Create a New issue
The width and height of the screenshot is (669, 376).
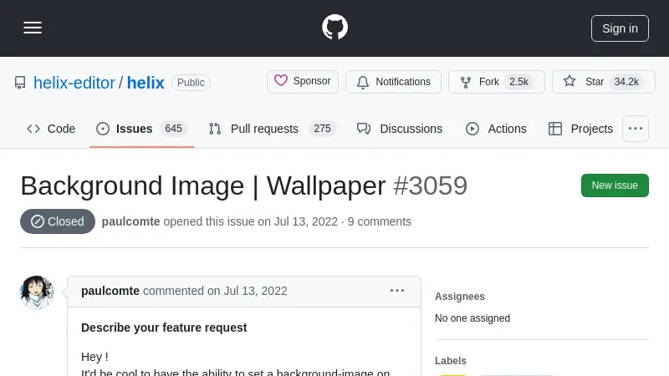coord(615,185)
